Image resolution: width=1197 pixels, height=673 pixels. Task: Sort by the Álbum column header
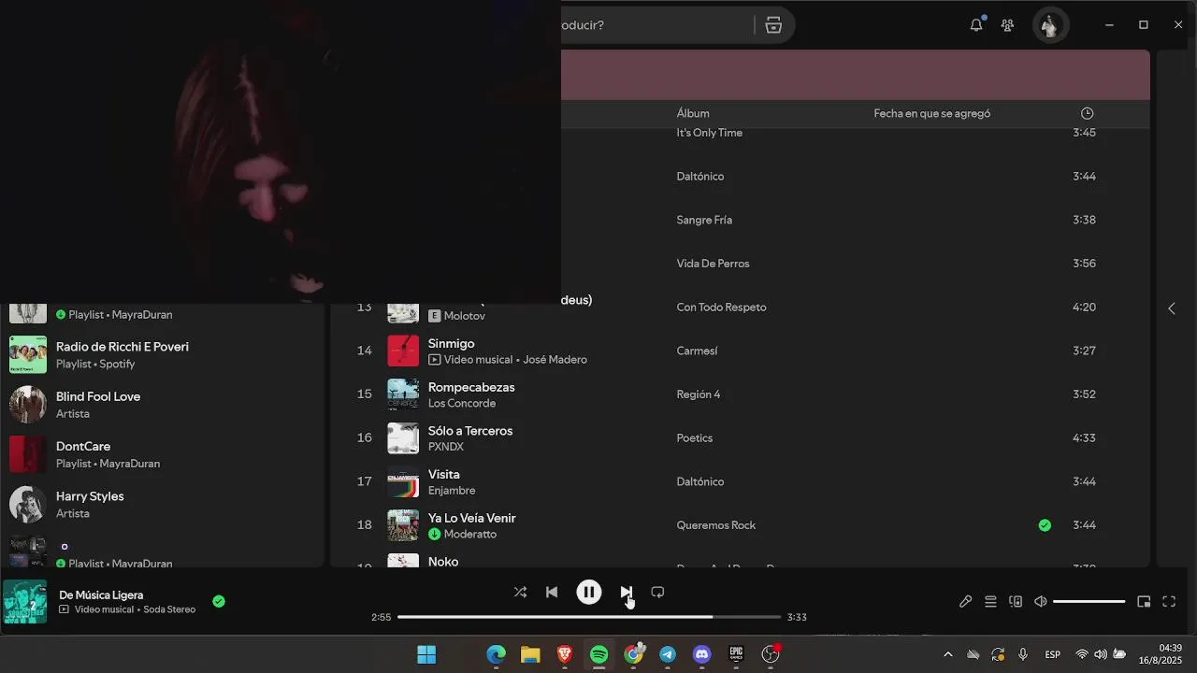click(693, 113)
